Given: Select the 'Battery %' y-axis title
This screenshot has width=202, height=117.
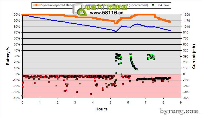Looking at the screenshot, I should 8,56.
